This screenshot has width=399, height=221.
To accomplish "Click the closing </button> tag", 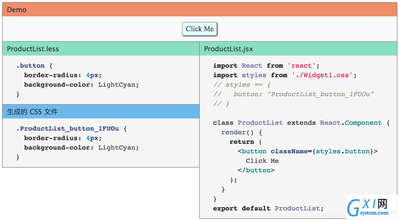I will pos(256,170).
